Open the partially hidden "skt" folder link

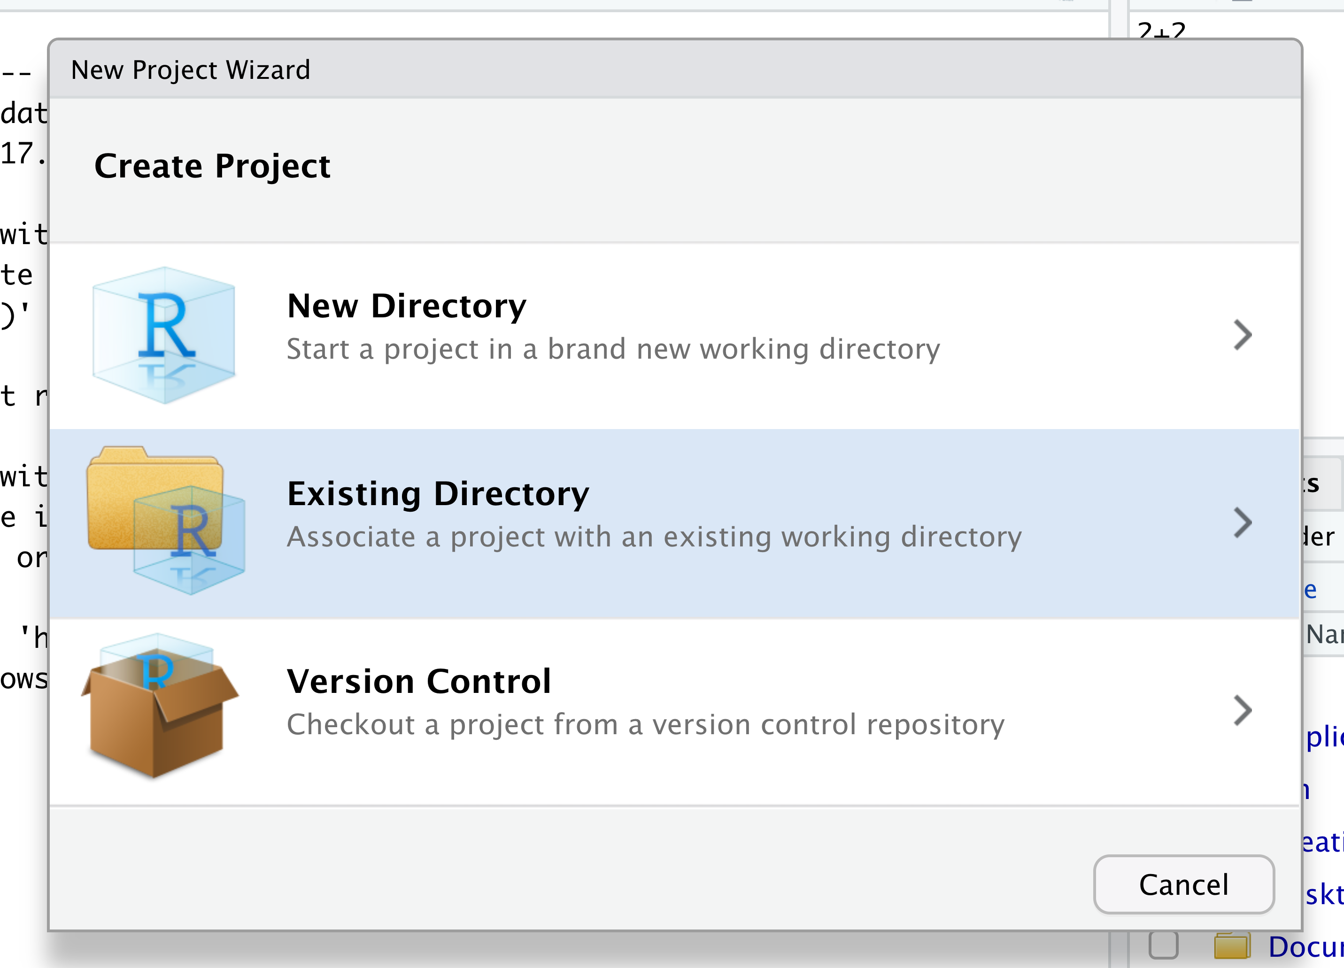[1324, 894]
